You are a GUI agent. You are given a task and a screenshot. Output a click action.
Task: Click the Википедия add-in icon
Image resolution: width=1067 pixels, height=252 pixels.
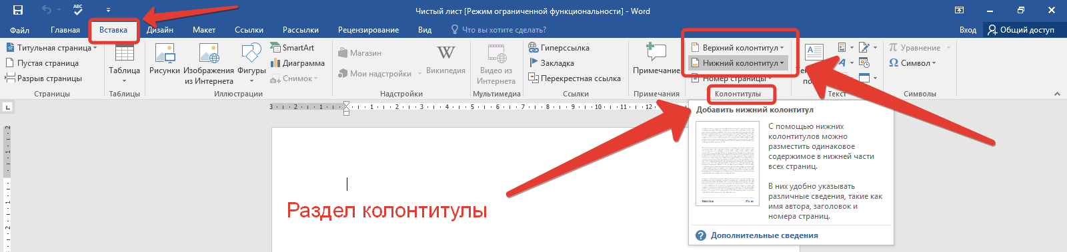445,60
